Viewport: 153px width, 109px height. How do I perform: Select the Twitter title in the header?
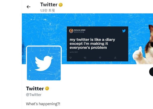click(x=49, y=5)
